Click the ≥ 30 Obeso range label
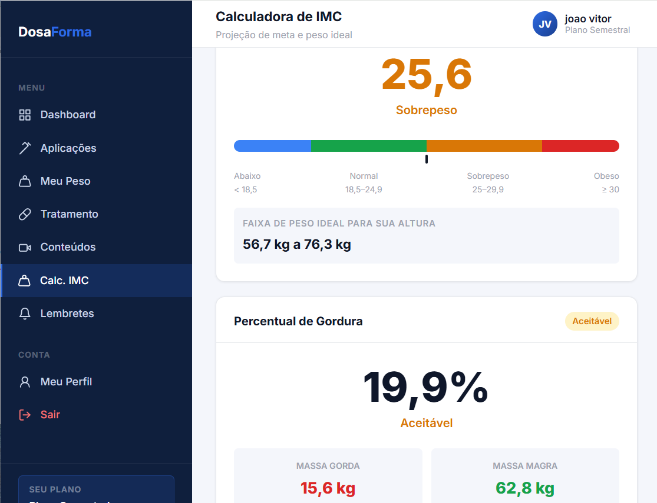 pyautogui.click(x=610, y=189)
